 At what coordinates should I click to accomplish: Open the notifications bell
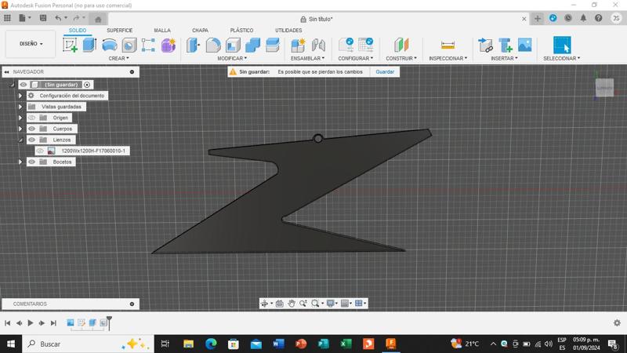(583, 18)
